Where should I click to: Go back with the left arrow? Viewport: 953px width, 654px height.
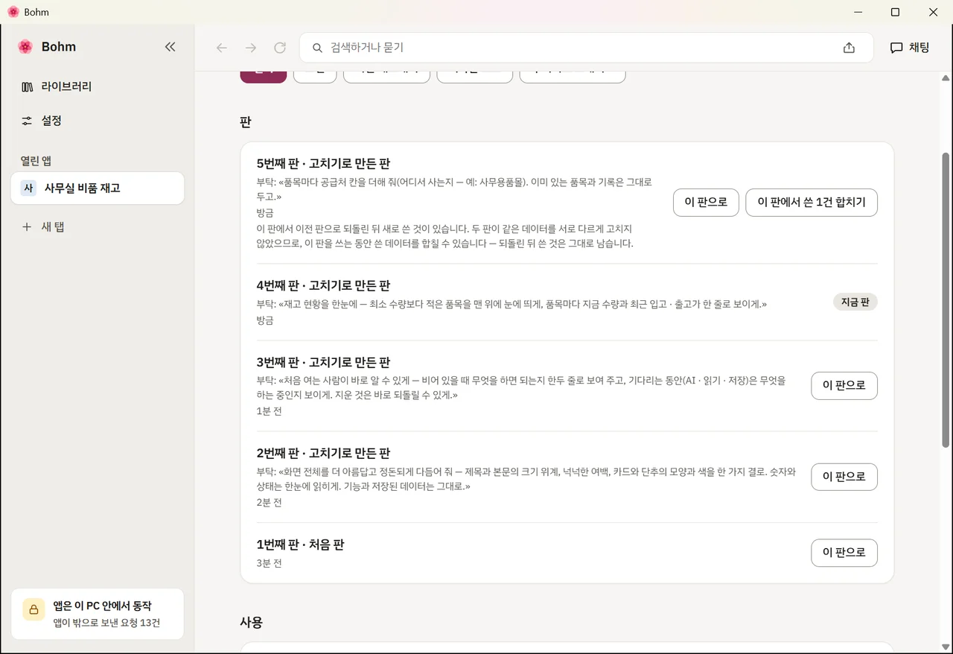click(x=221, y=48)
